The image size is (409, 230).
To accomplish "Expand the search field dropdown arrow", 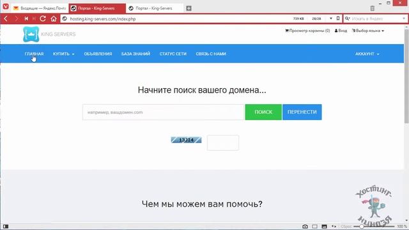I will coord(404,19).
